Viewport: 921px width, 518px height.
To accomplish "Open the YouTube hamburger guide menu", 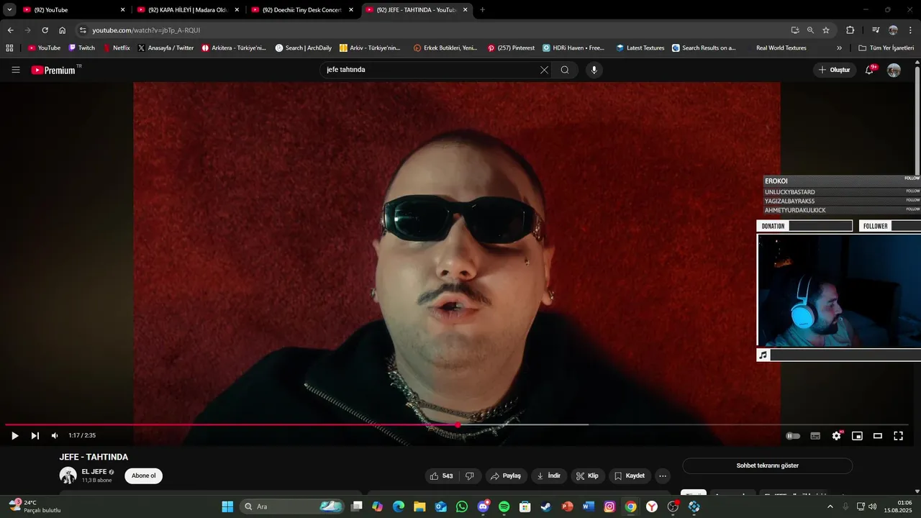I will [15, 70].
